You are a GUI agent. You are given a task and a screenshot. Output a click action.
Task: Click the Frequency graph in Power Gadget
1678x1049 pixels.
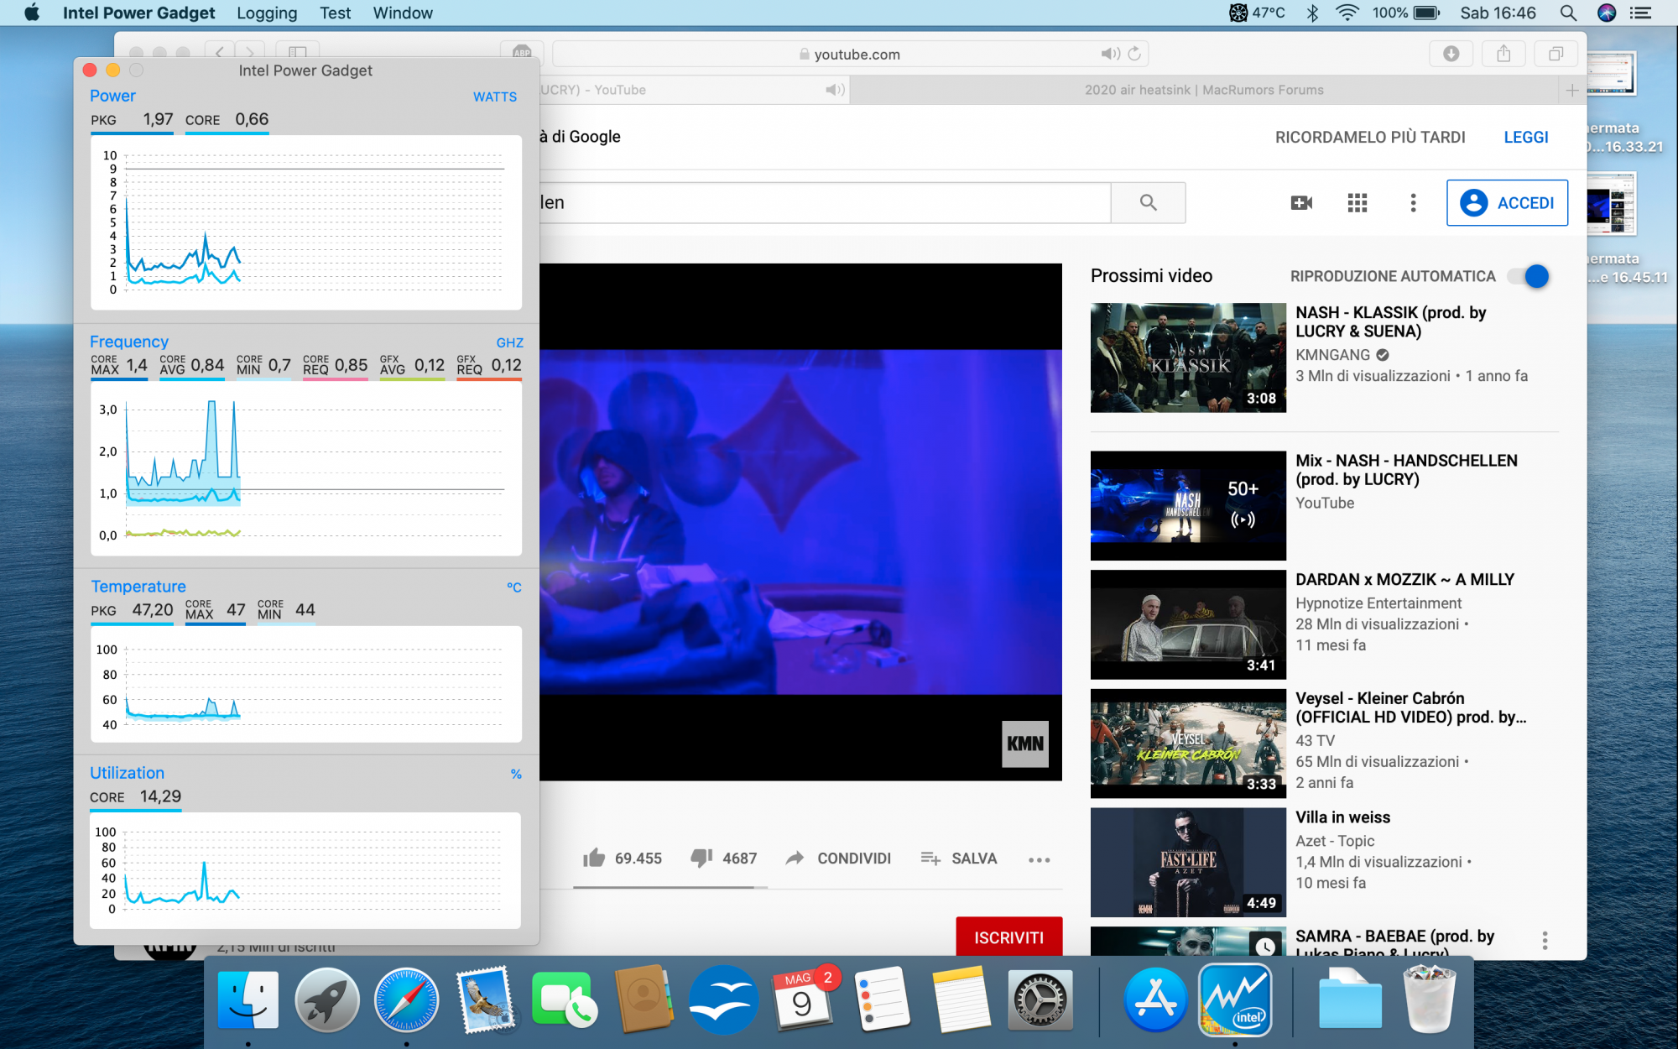[x=306, y=468]
